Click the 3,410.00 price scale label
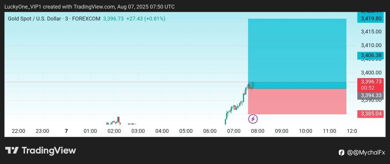 pos(371,45)
